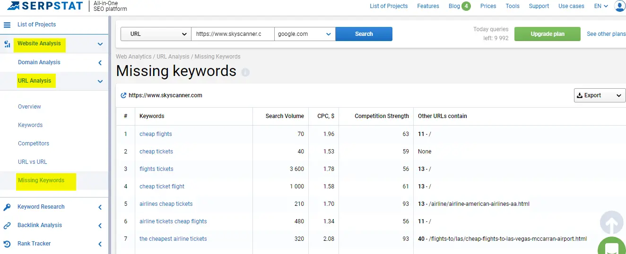Open the Features menu item

[428, 6]
